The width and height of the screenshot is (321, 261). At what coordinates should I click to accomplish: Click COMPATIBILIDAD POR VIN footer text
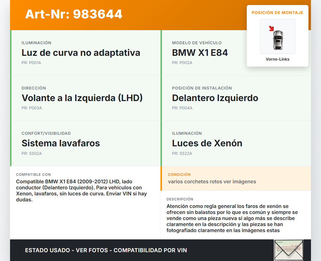(150, 250)
